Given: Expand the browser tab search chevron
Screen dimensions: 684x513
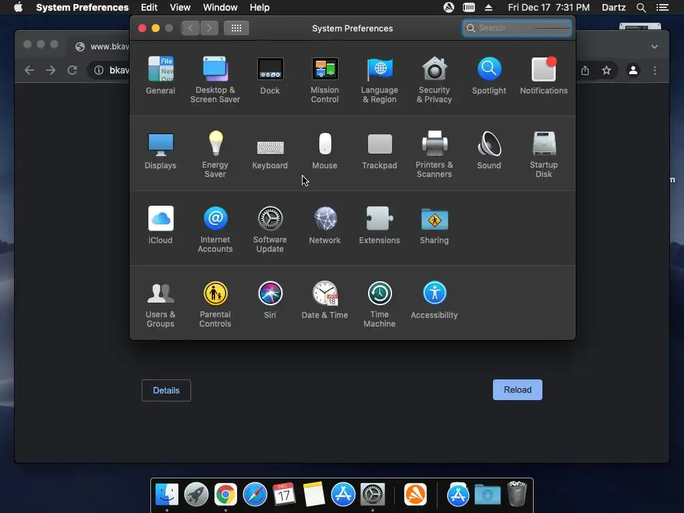Looking at the screenshot, I should point(655,46).
